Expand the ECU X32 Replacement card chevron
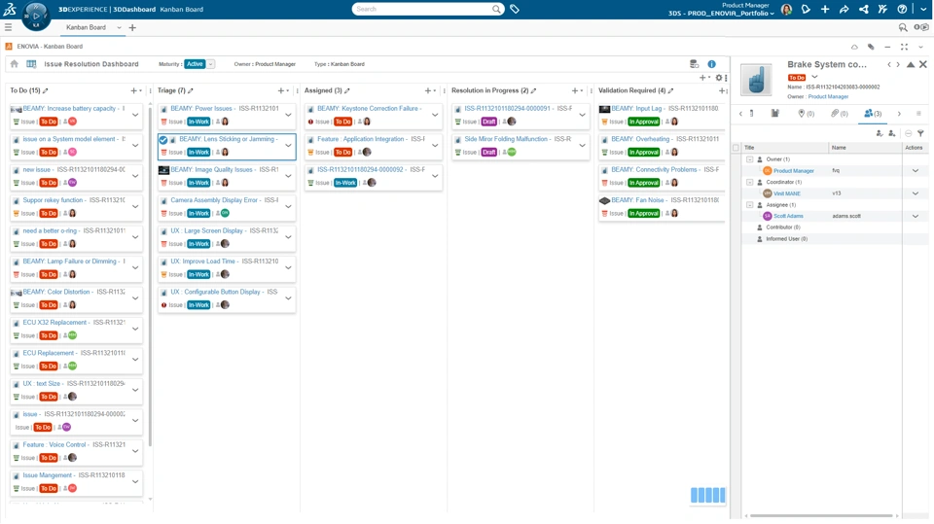 click(135, 329)
